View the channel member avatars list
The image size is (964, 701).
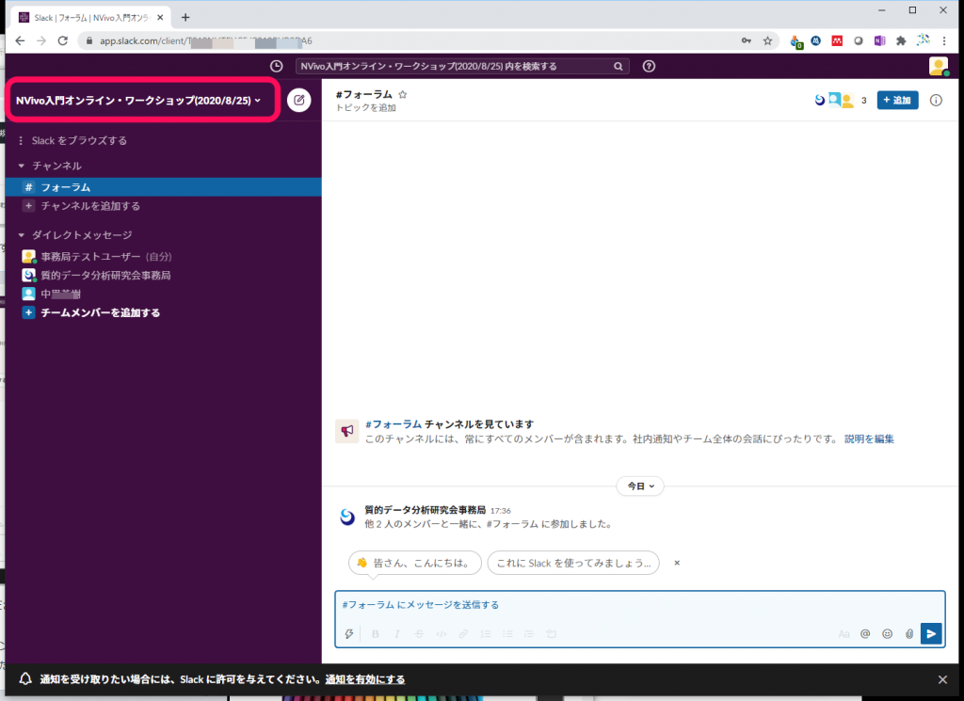(834, 100)
